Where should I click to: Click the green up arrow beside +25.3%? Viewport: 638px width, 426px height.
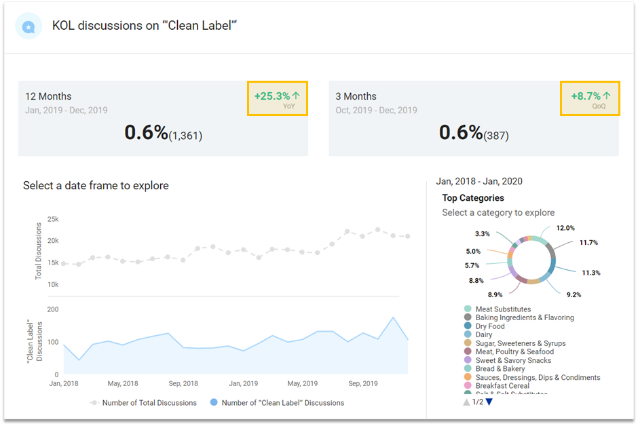tap(296, 96)
